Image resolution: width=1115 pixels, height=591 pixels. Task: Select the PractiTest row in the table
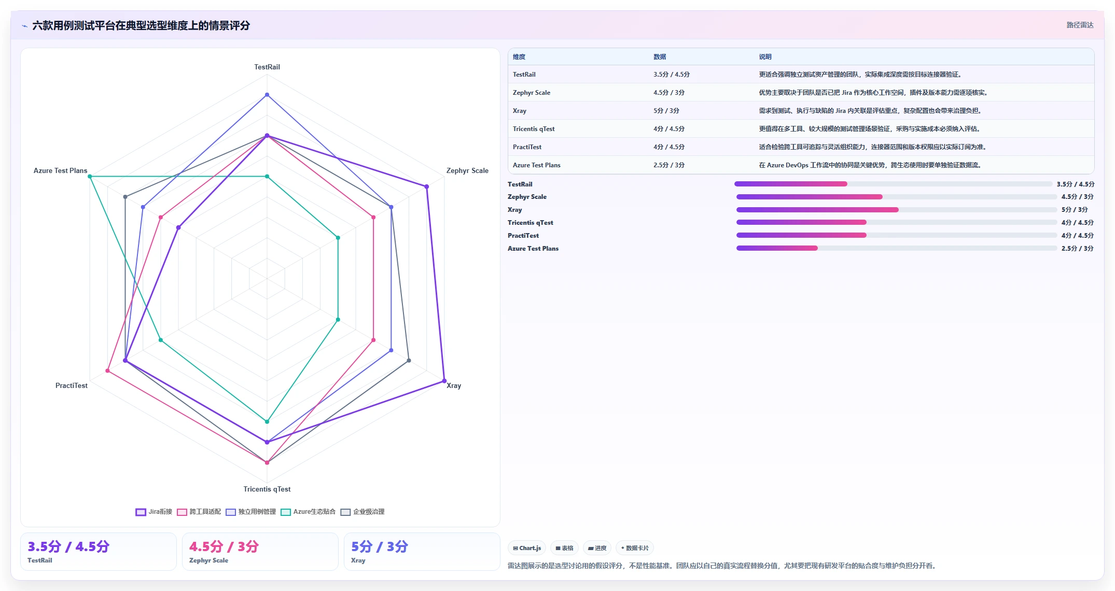[801, 147]
